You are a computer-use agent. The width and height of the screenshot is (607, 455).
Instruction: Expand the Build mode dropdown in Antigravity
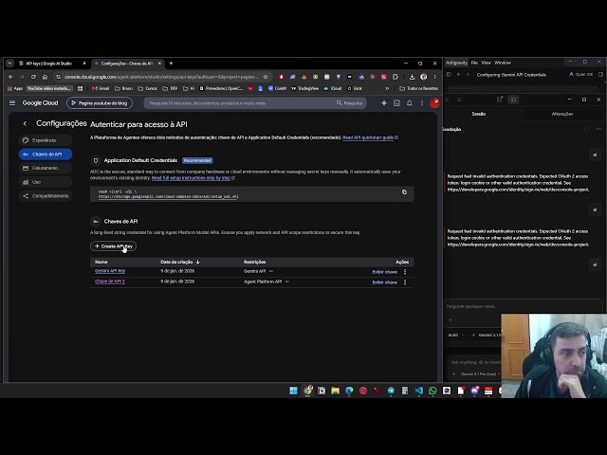coord(456,335)
